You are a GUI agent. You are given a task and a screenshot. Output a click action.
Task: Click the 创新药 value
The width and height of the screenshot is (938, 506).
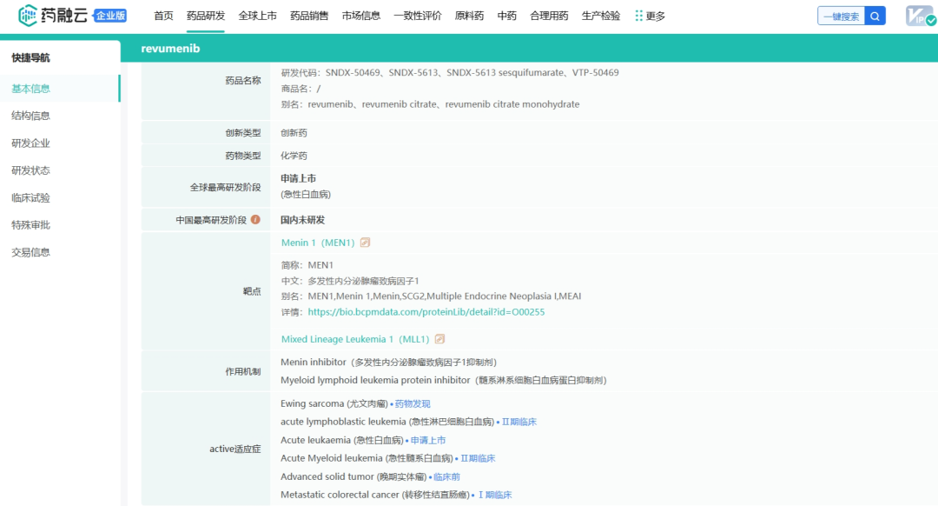click(x=294, y=133)
